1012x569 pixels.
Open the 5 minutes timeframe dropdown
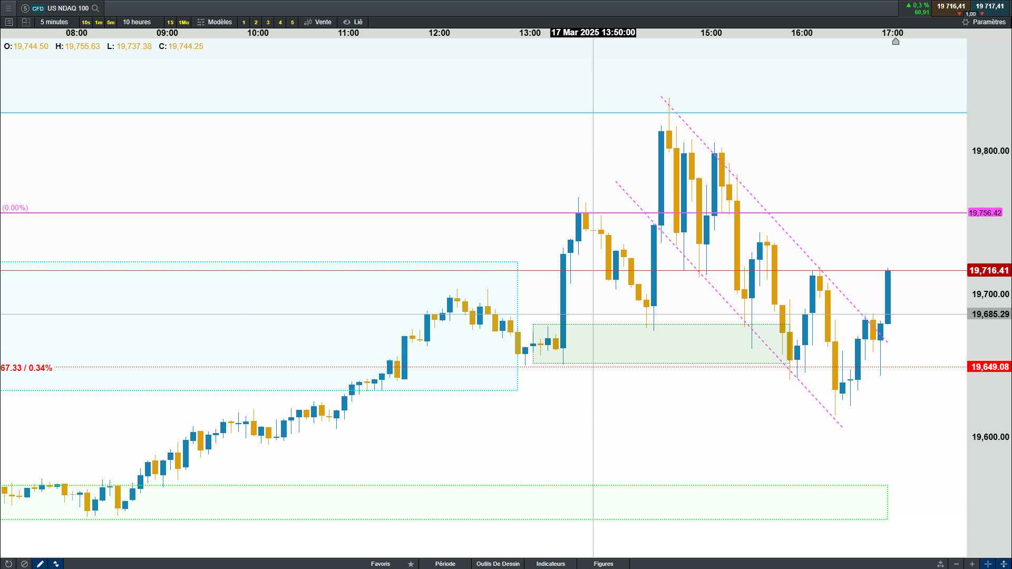(x=54, y=22)
